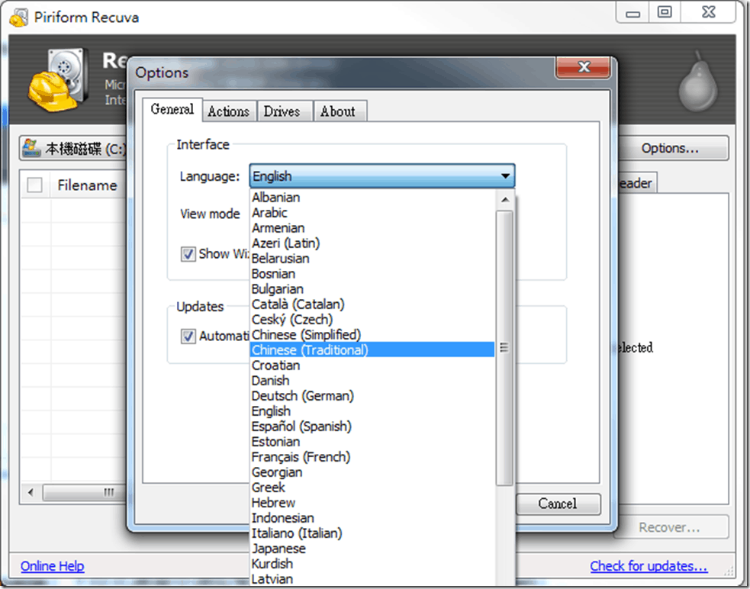Select Français (French) from the list

click(x=372, y=457)
